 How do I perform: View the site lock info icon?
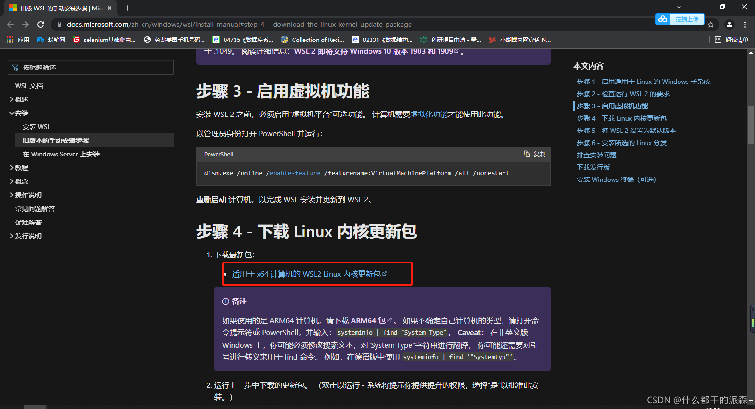[x=59, y=25]
